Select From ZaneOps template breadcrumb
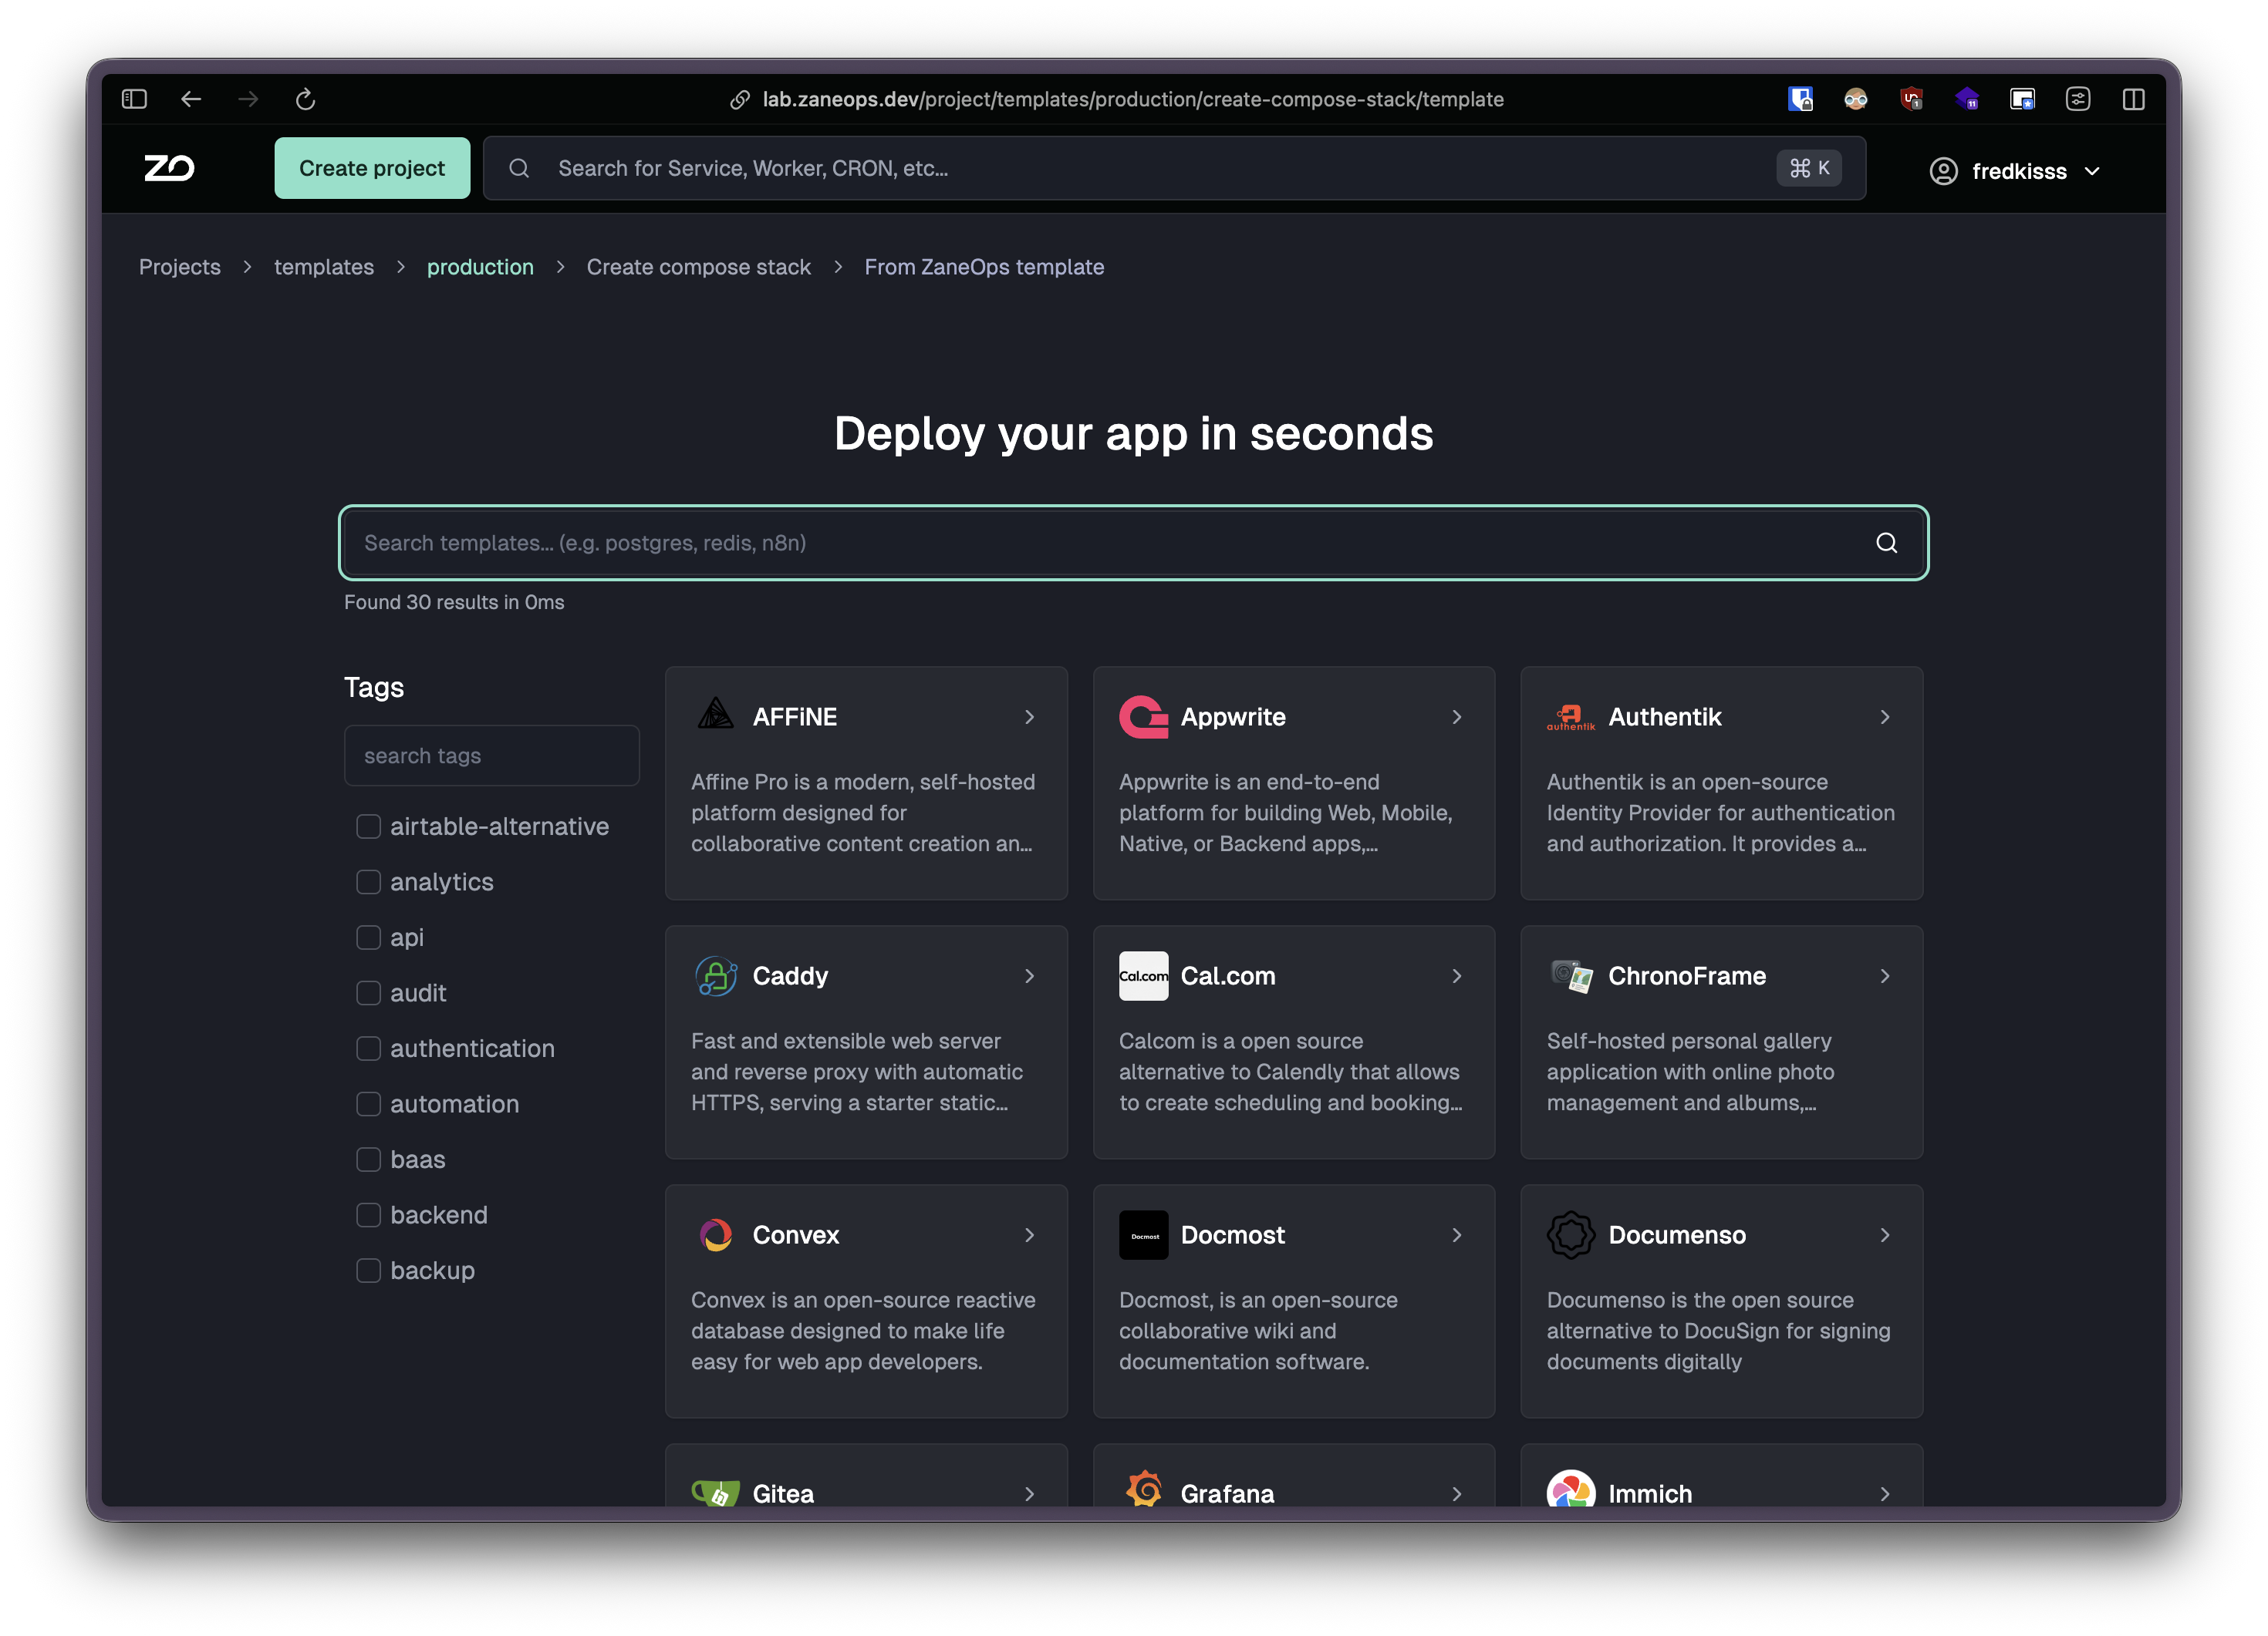The width and height of the screenshot is (2268, 1636). pos(984,267)
